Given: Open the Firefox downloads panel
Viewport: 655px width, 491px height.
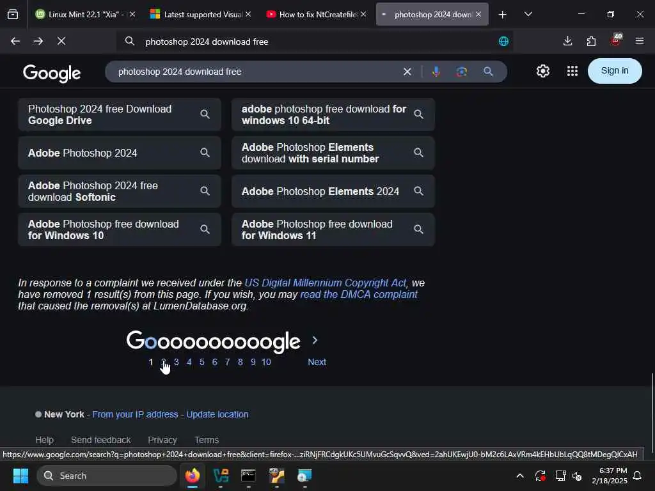Looking at the screenshot, I should click(568, 41).
